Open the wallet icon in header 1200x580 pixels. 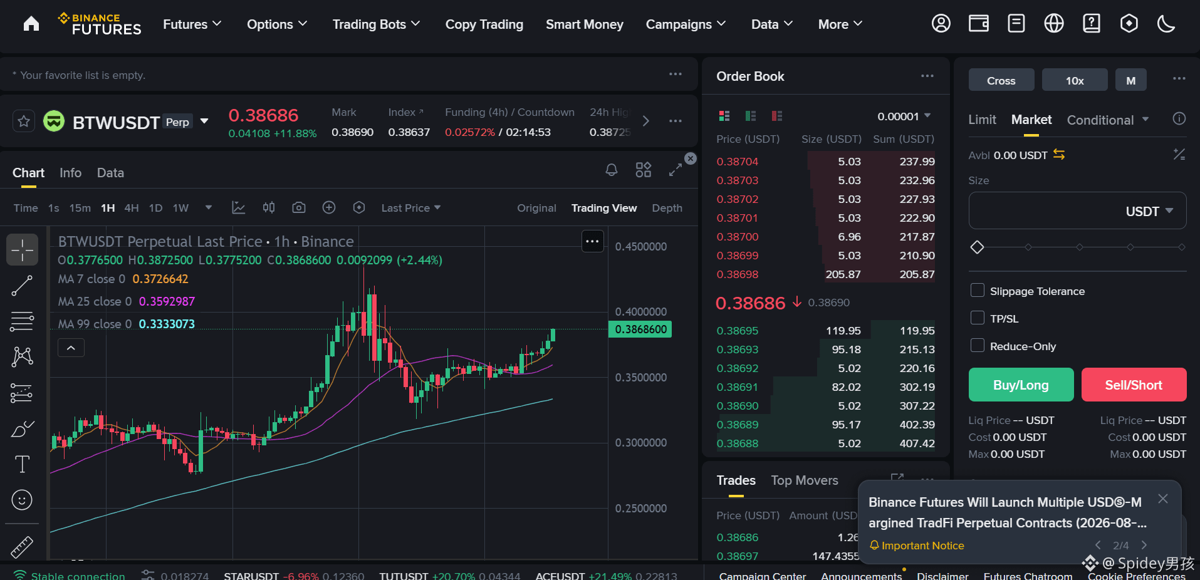click(978, 24)
